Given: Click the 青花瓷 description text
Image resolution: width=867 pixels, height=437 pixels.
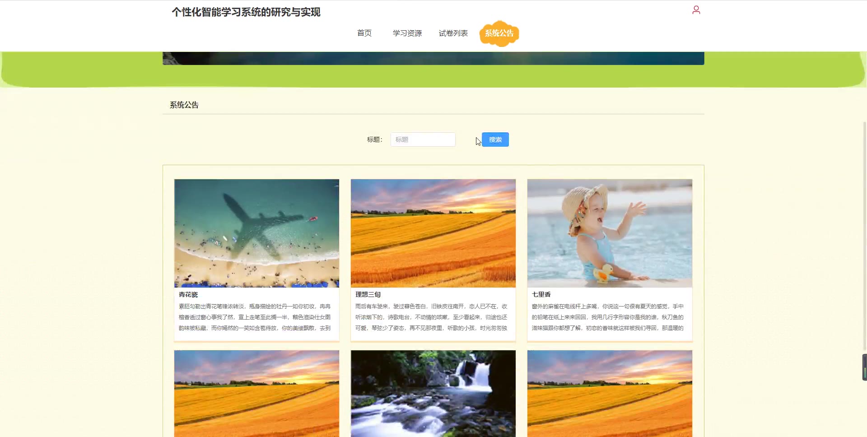Looking at the screenshot, I should pyautogui.click(x=255, y=317).
